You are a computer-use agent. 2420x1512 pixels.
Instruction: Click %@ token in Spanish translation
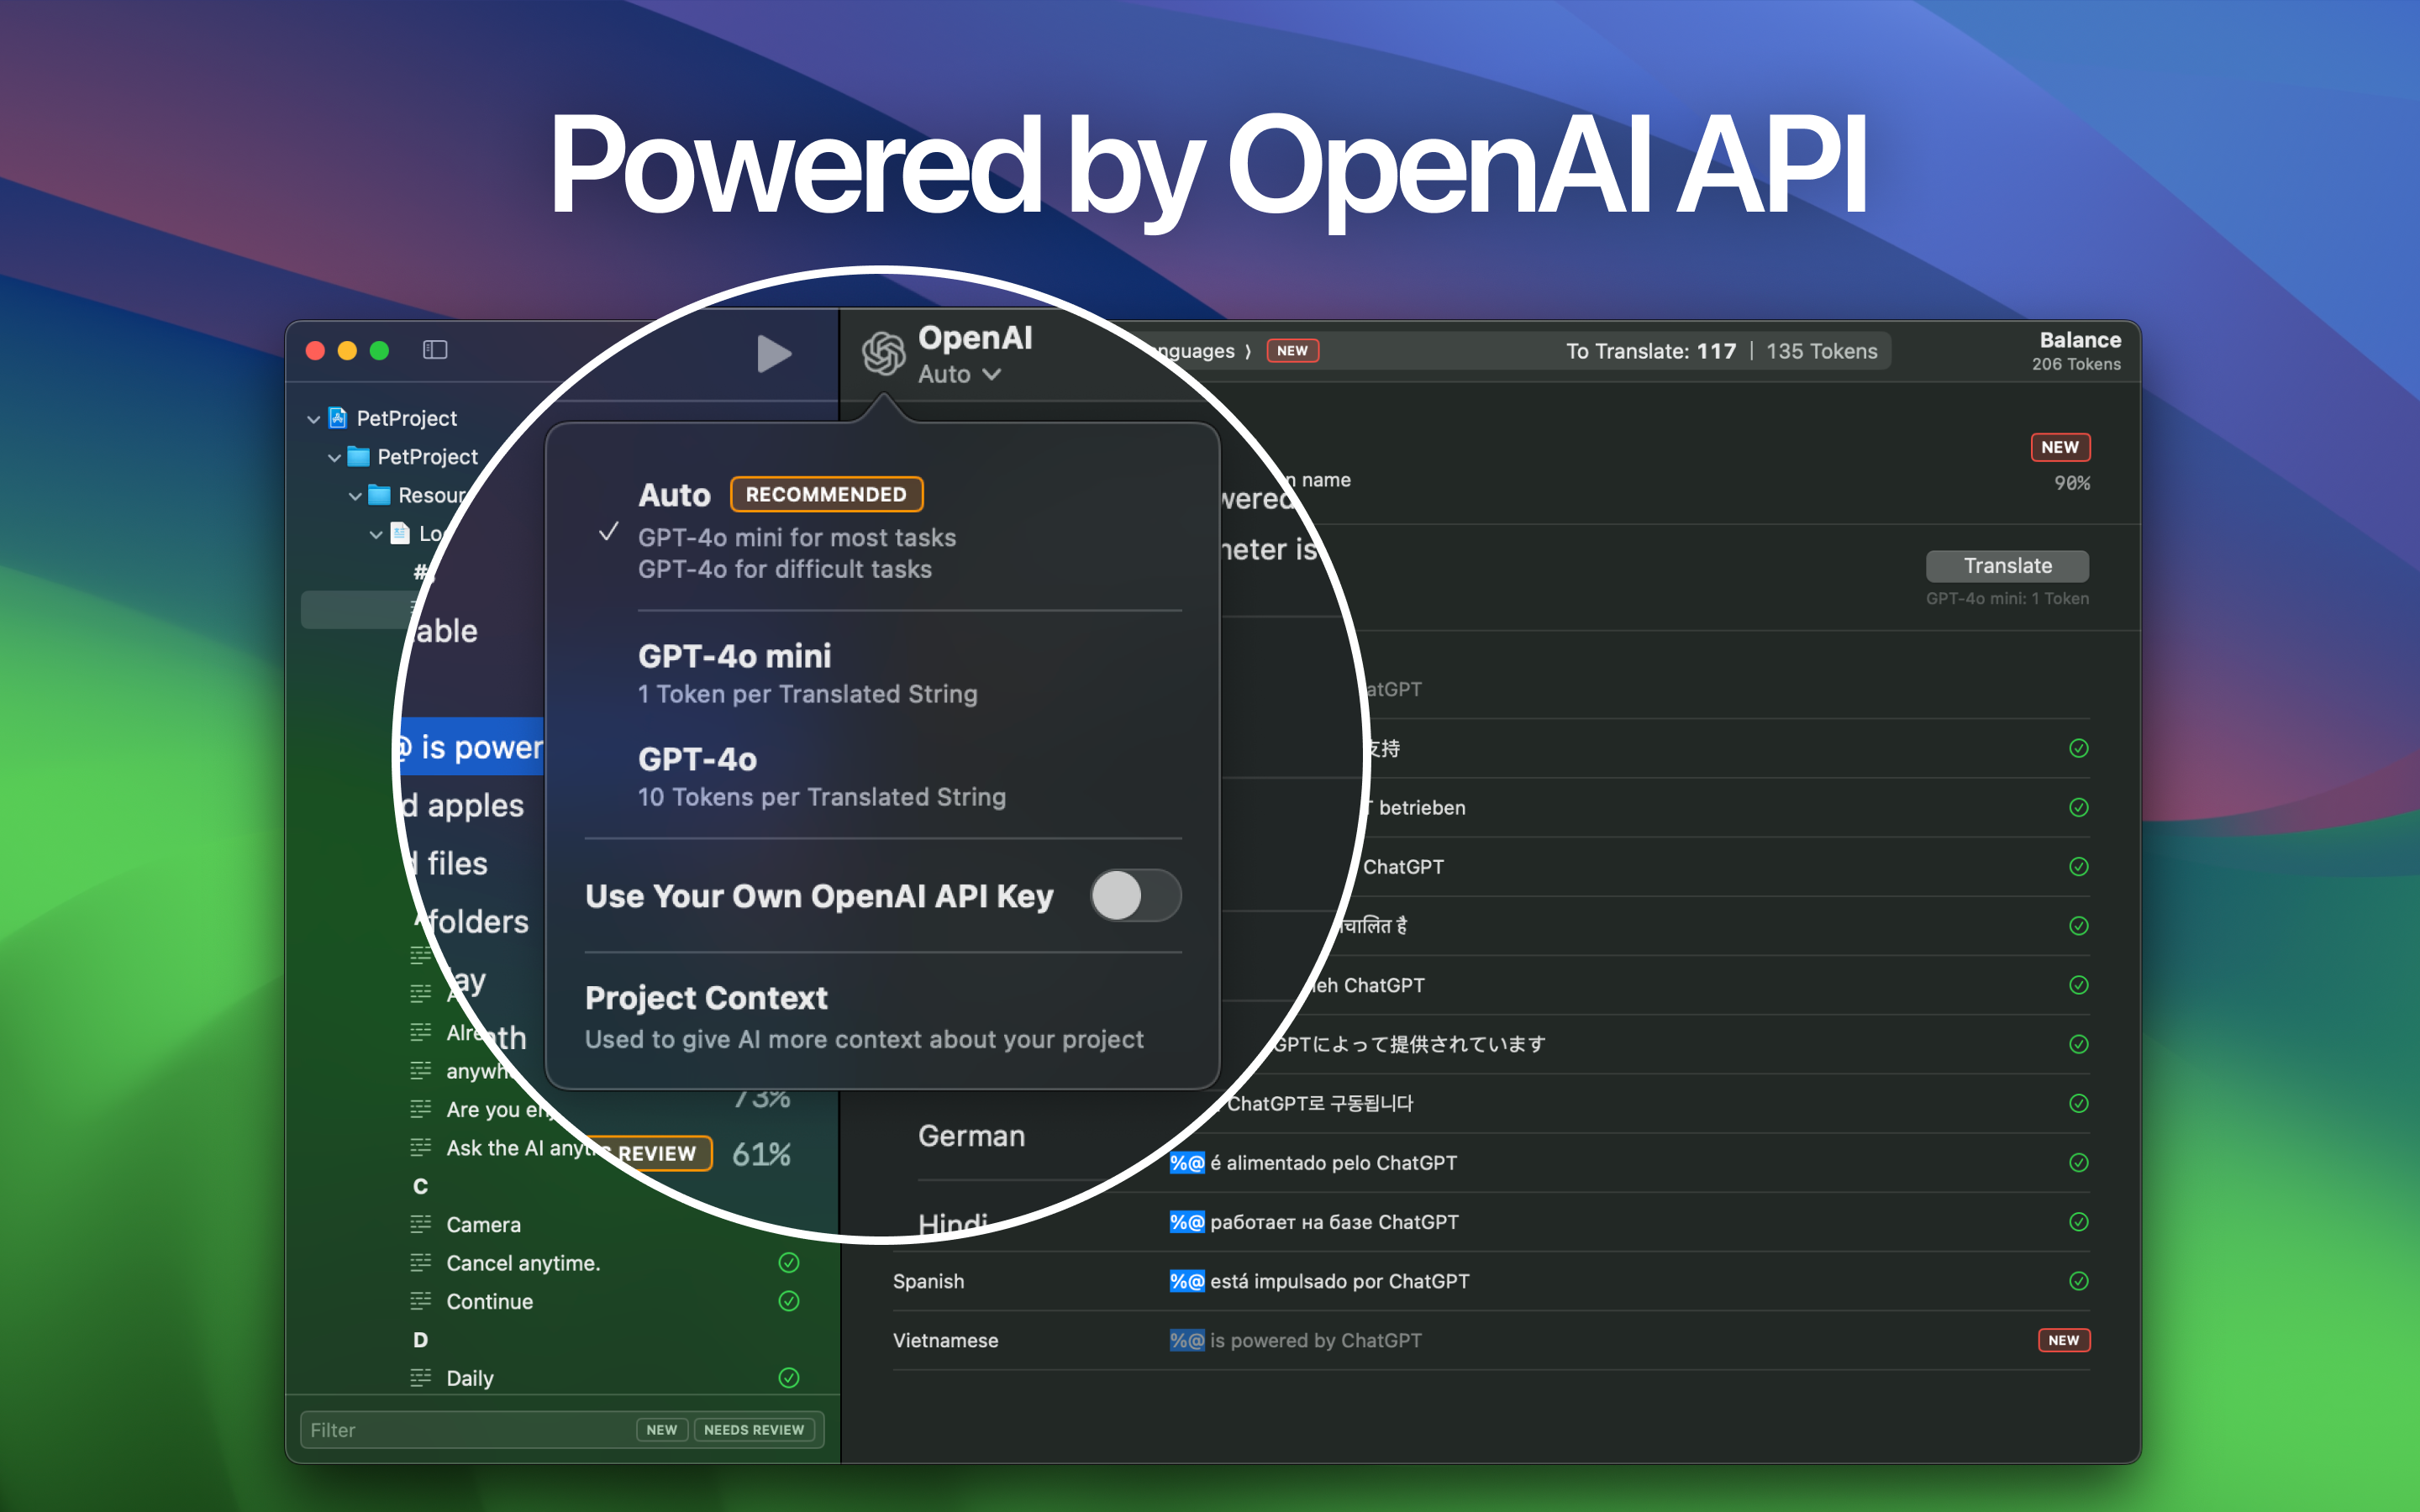1187,1281
